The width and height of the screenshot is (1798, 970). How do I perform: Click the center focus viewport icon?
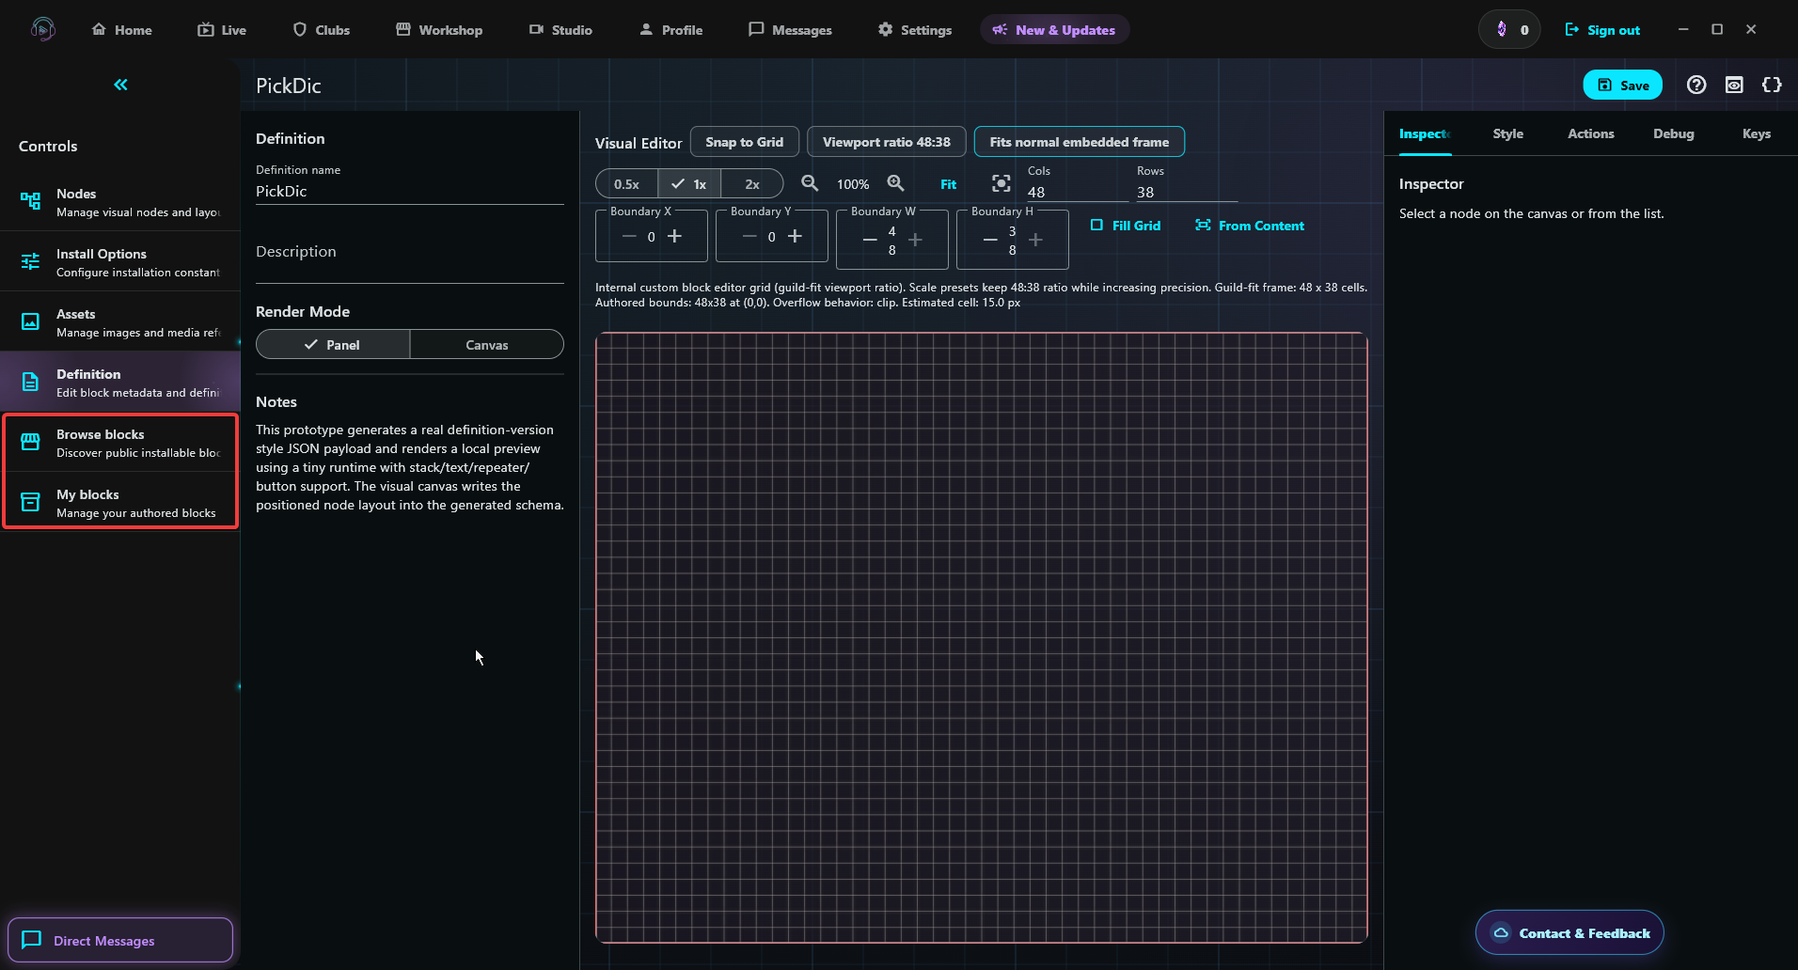click(1002, 183)
